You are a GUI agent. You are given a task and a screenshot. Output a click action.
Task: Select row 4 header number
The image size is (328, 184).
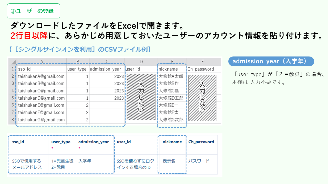click(13, 91)
